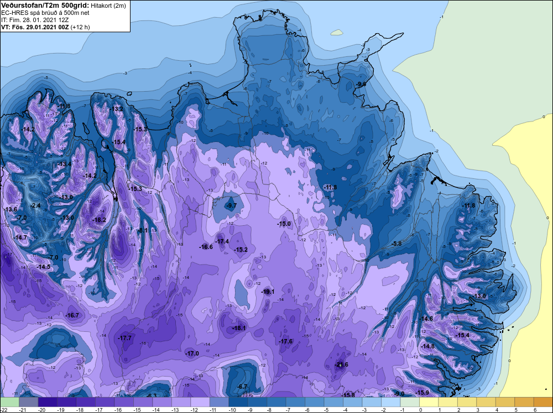The height and width of the screenshot is (413, 553).
Task: Select the -14.8 temperature reading
Action: 428,346
